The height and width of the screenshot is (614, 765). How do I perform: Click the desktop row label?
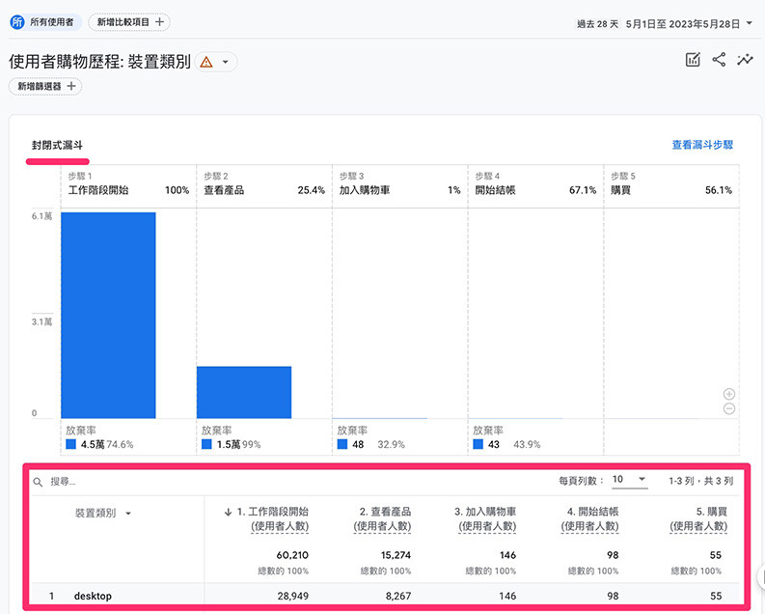point(93,596)
